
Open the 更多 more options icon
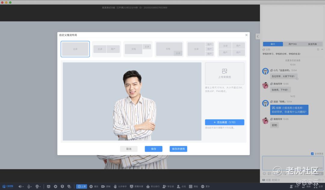pos(203,187)
